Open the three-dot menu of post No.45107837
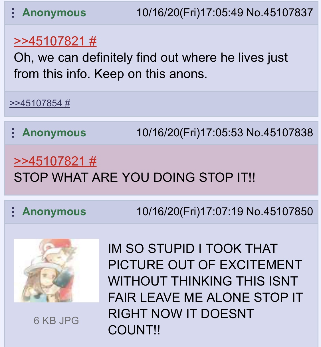 (x=13, y=13)
